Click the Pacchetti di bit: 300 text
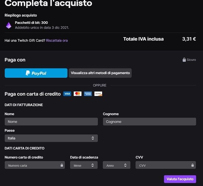The image size is (203, 186). coord(31,23)
